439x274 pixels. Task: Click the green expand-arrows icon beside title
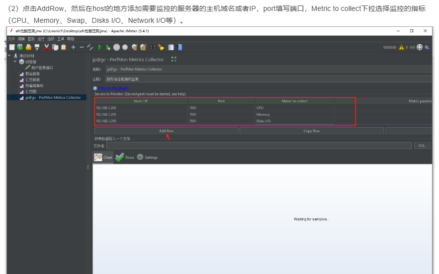point(174,59)
